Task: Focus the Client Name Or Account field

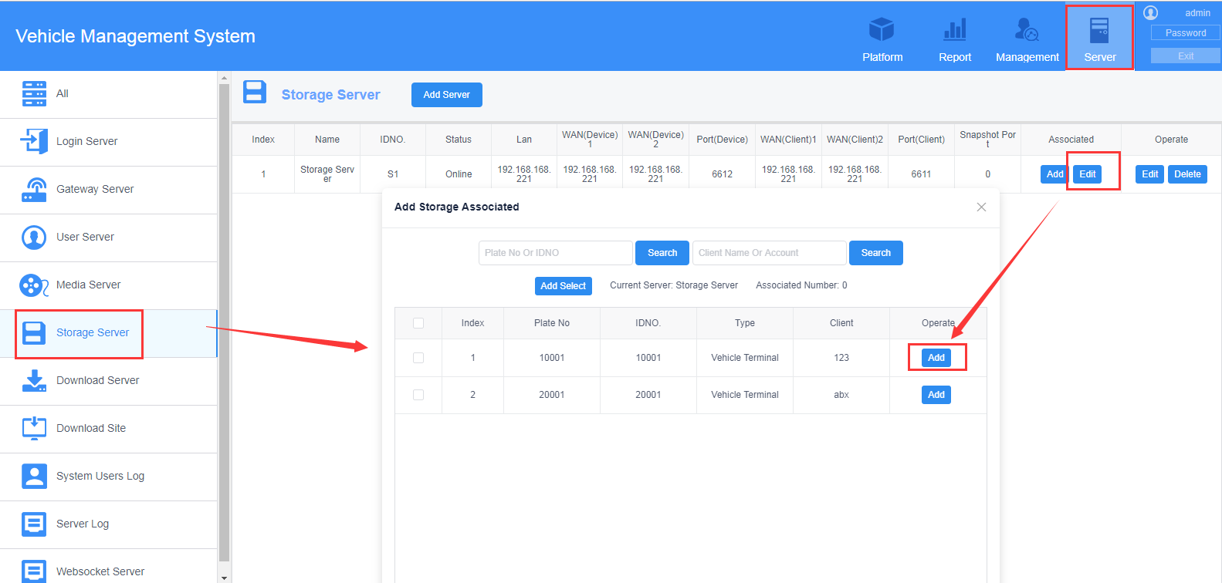Action: click(x=770, y=253)
